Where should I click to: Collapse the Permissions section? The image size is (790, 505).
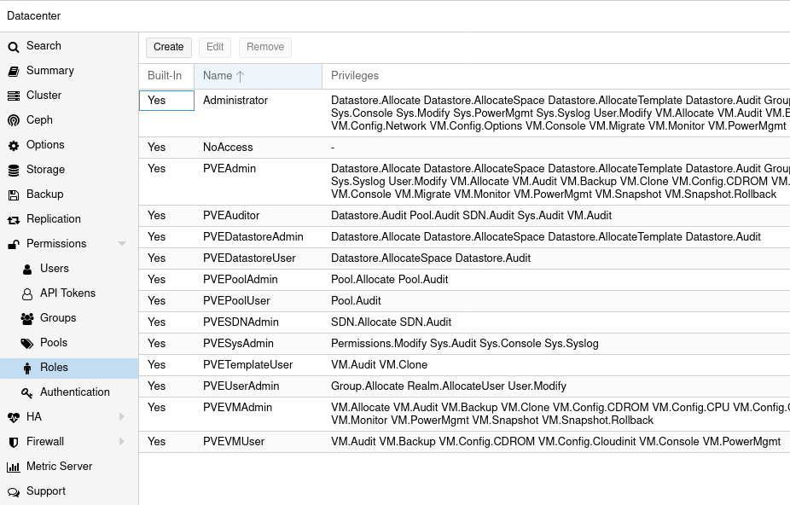[121, 243]
